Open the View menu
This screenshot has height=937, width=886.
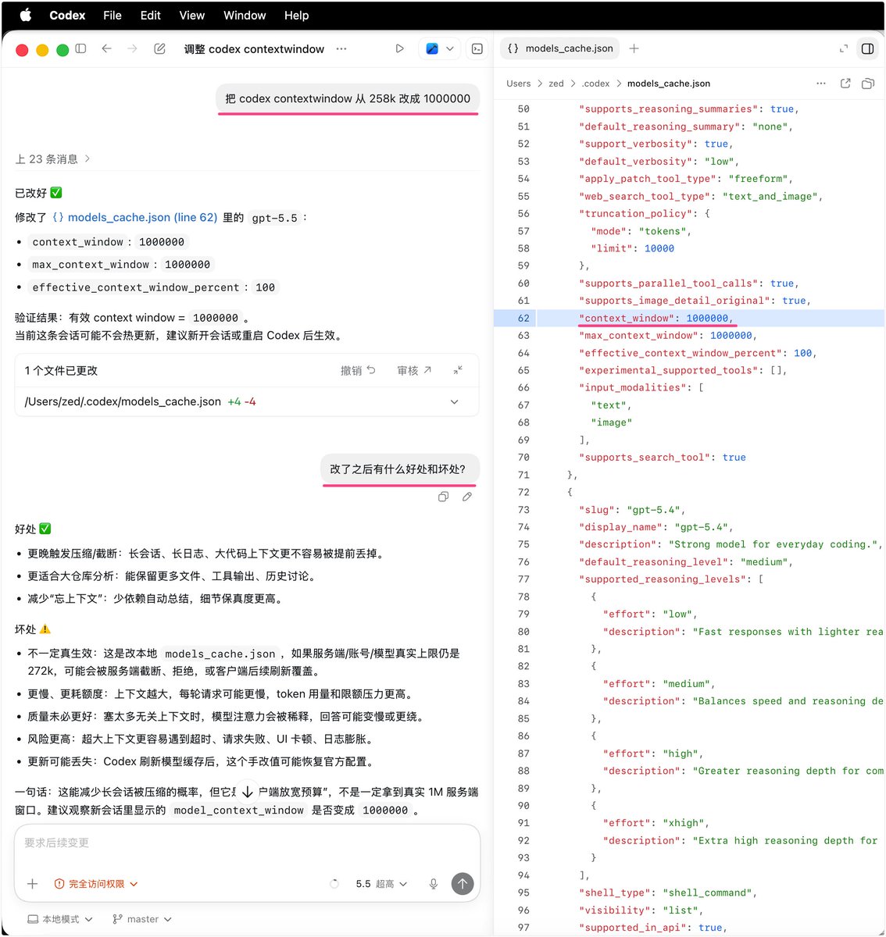tap(192, 15)
